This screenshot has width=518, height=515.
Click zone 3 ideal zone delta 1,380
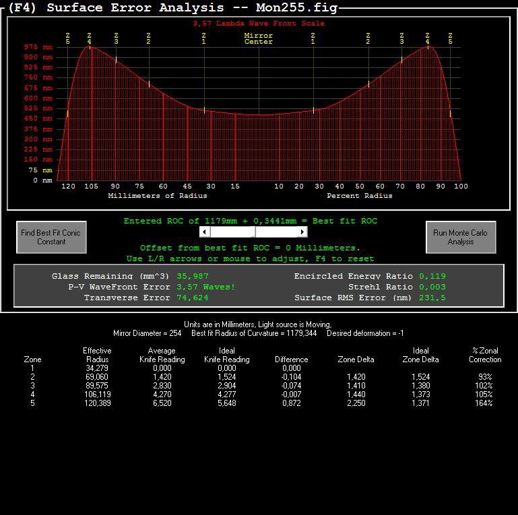420,386
